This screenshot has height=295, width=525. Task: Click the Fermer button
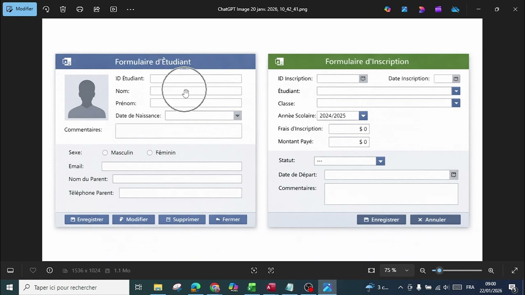click(228, 220)
